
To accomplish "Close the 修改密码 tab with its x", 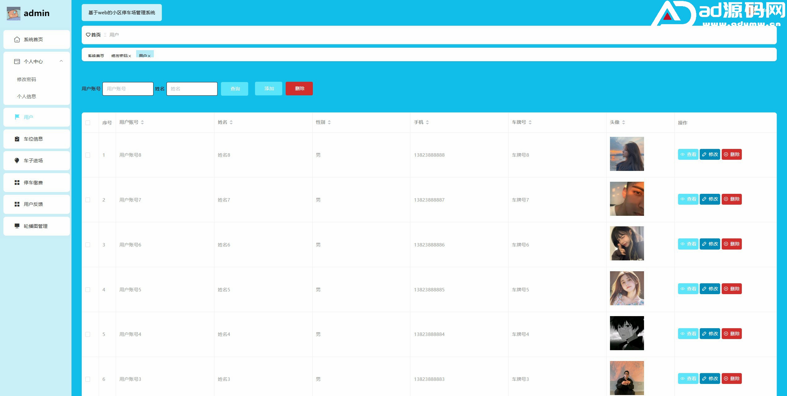I will [130, 56].
